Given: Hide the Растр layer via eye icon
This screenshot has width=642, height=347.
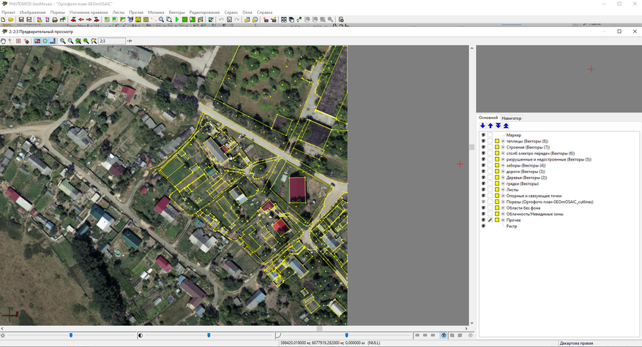Looking at the screenshot, I should (x=483, y=226).
